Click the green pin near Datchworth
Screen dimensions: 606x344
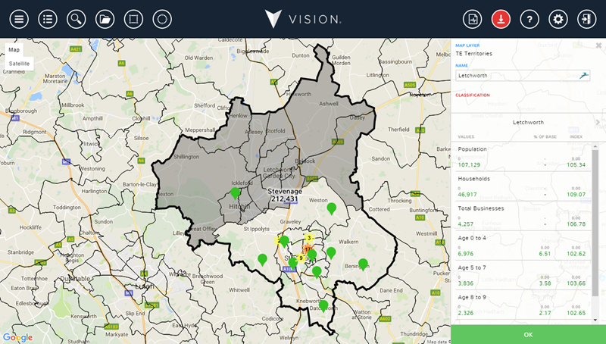click(x=323, y=306)
